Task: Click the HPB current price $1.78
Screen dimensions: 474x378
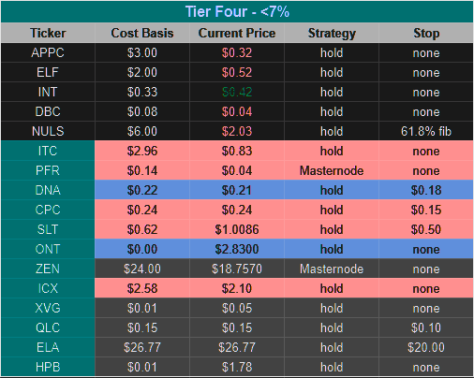Action: click(237, 367)
